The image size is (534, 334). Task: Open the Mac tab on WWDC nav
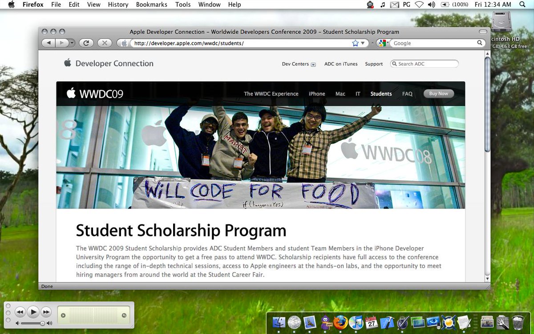[x=340, y=94]
